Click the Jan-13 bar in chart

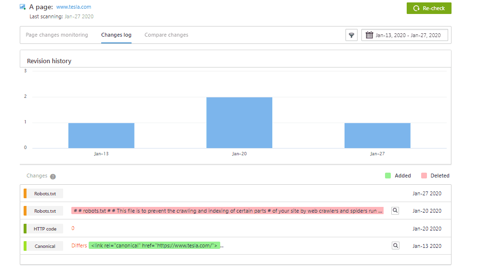point(101,136)
